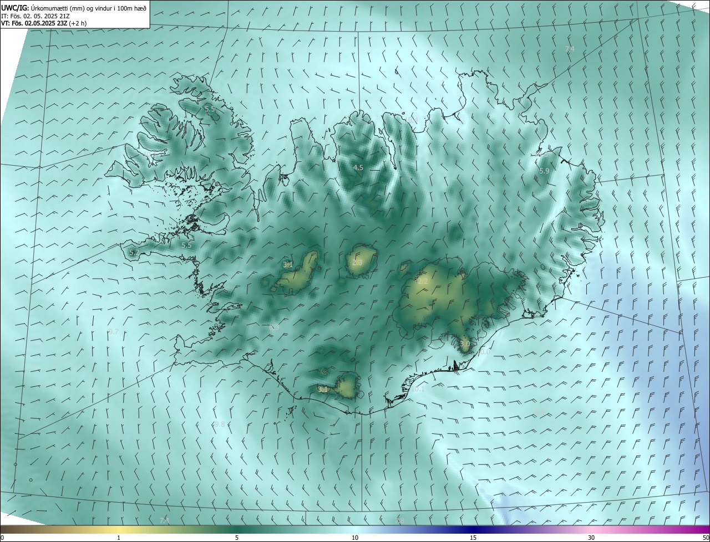Click the colour scale at the 30 label
Viewport: 710px width, 542px height.
coord(591,538)
